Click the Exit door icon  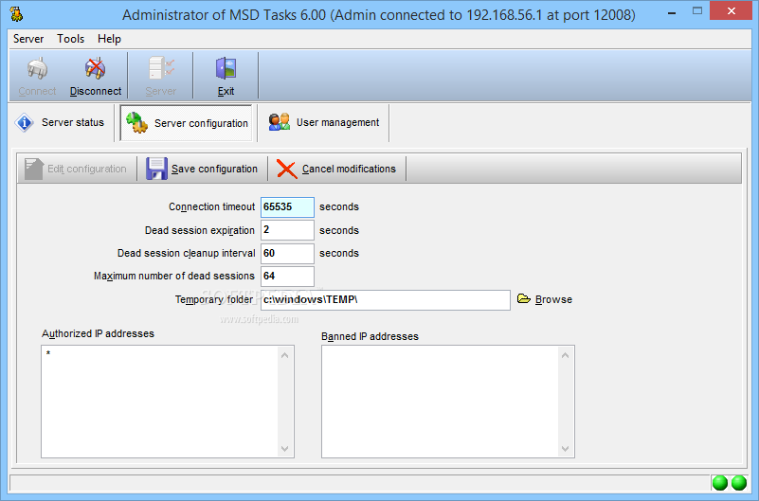[226, 68]
